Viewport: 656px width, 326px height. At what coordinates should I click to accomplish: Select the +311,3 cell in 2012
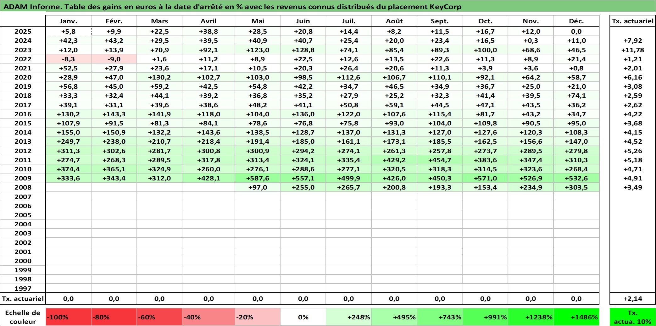coord(69,151)
